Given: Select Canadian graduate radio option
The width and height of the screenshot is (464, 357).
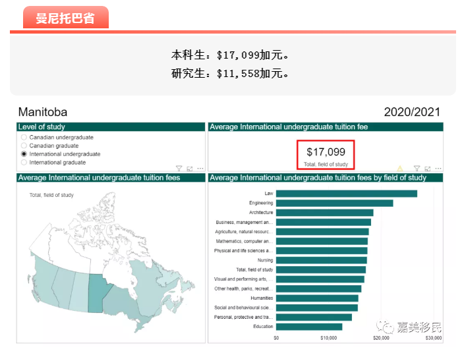Looking at the screenshot, I should (24, 146).
